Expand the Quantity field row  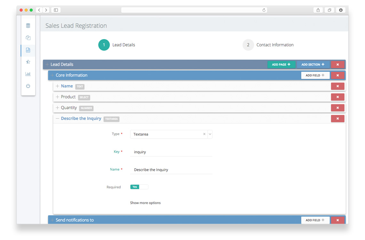tap(58, 108)
